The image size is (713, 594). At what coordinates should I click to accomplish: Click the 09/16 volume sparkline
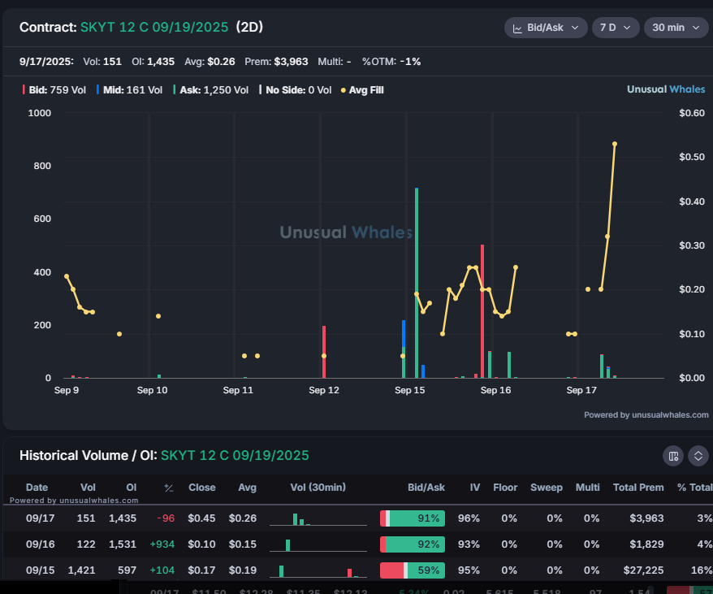point(318,545)
